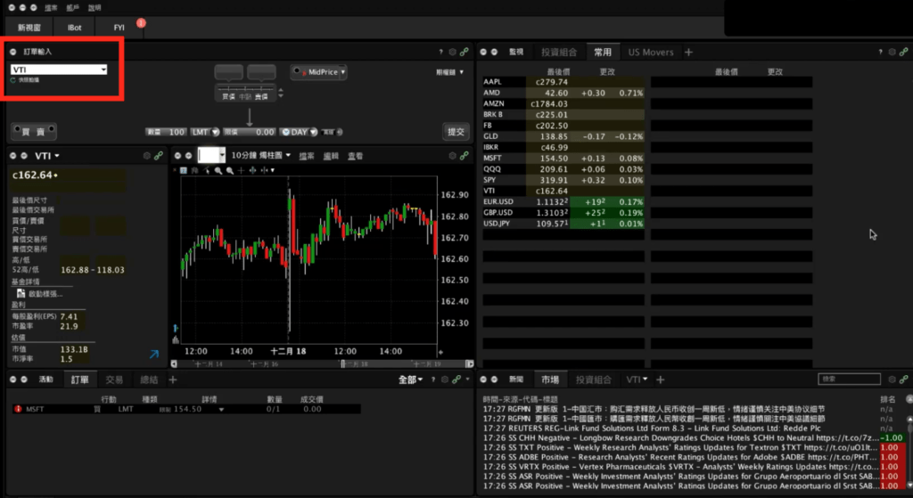Open the Edit (編輯) menu in chart panel
This screenshot has height=498, width=913.
coord(331,156)
